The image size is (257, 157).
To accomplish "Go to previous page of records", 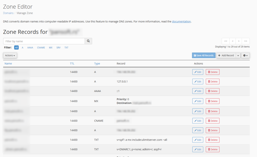I will click(232, 41).
